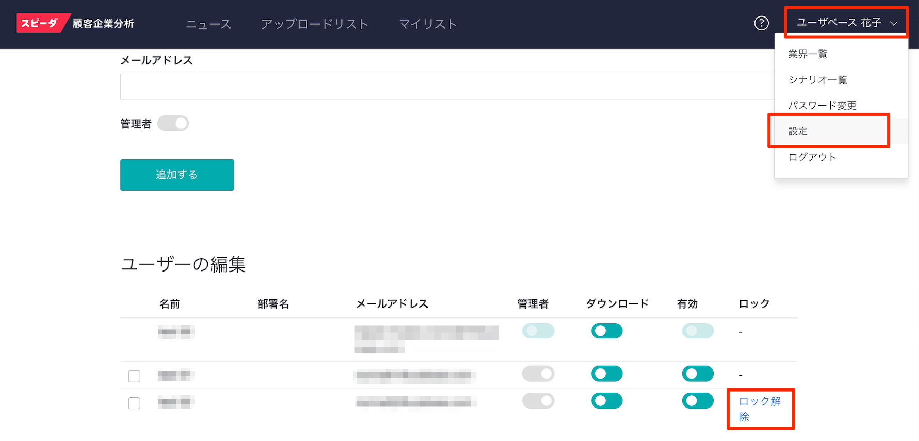Viewport: 919px width, 441px height.
Task: Click ロック解除 link in last row
Action: coord(760,409)
